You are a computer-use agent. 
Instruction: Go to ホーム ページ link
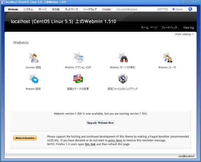(x=149, y=27)
